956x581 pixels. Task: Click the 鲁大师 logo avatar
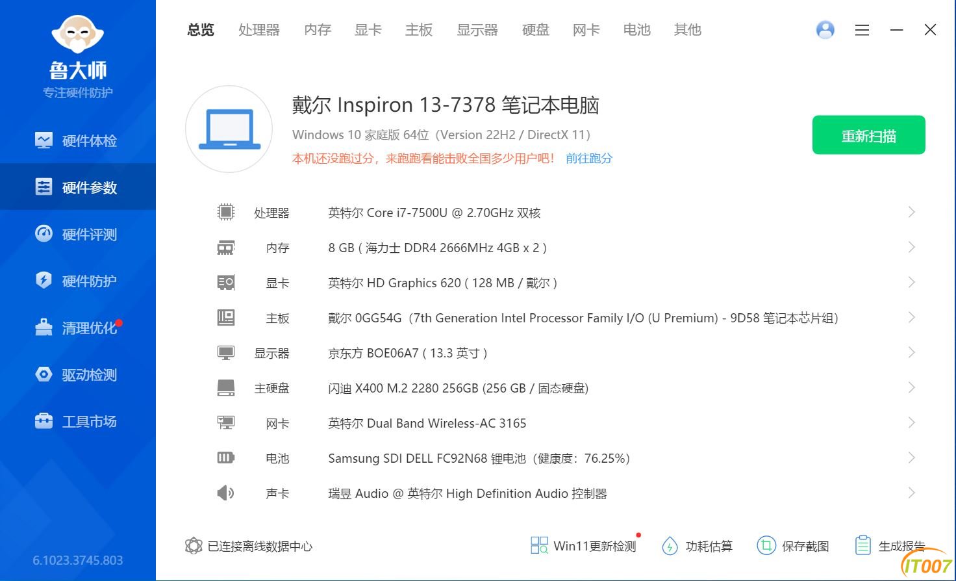[78, 34]
